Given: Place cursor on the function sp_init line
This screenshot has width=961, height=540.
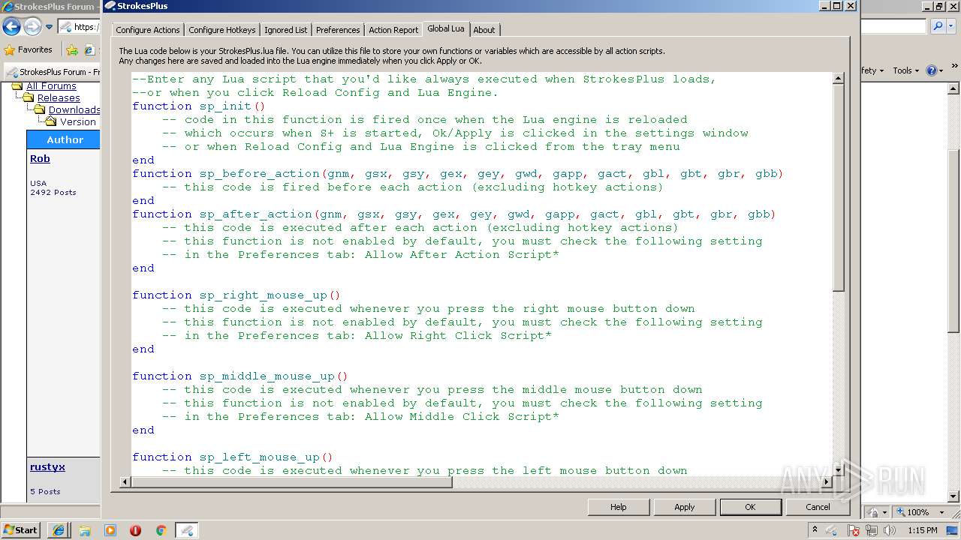Looking at the screenshot, I should (199, 106).
